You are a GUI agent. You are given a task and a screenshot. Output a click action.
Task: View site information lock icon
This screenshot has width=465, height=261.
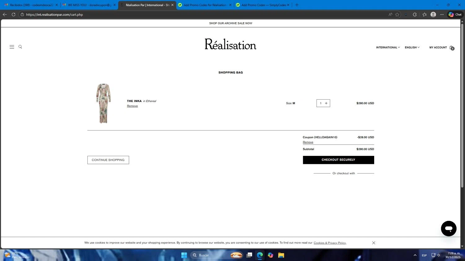click(x=22, y=15)
